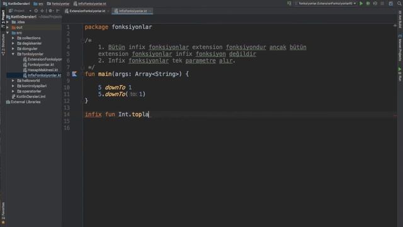Open the Ant Build side panel
The image size is (403, 227).
400,19
